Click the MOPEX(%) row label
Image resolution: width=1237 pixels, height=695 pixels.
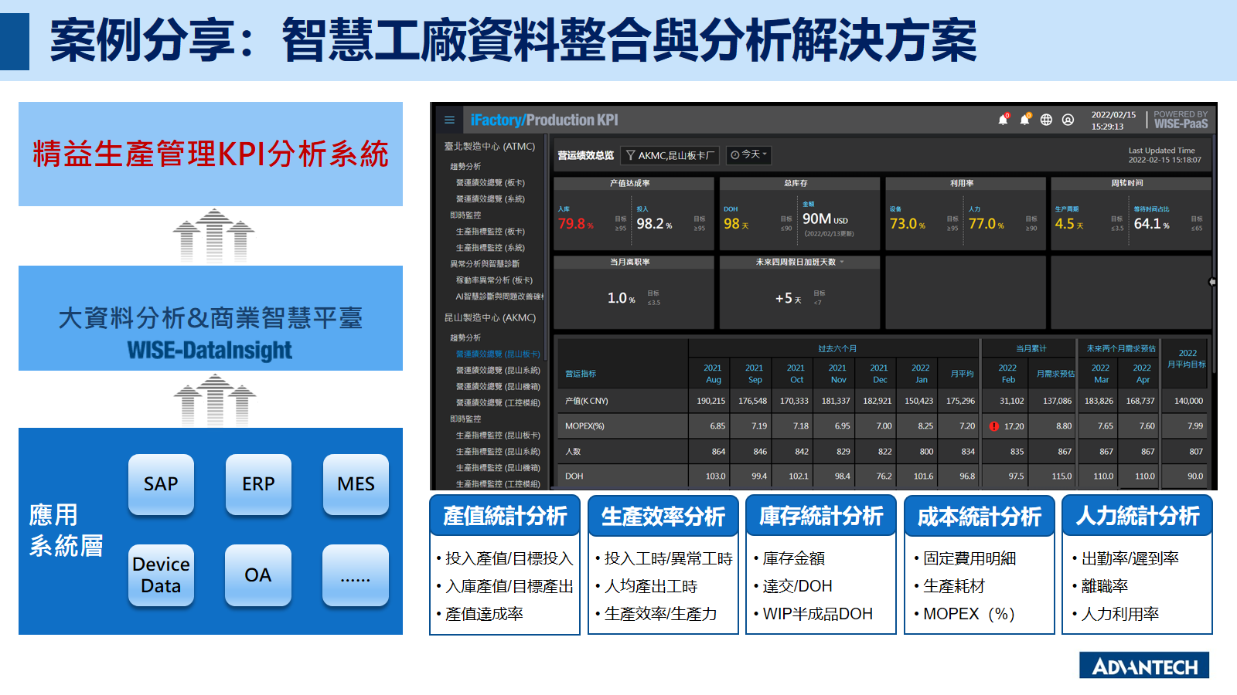click(584, 426)
